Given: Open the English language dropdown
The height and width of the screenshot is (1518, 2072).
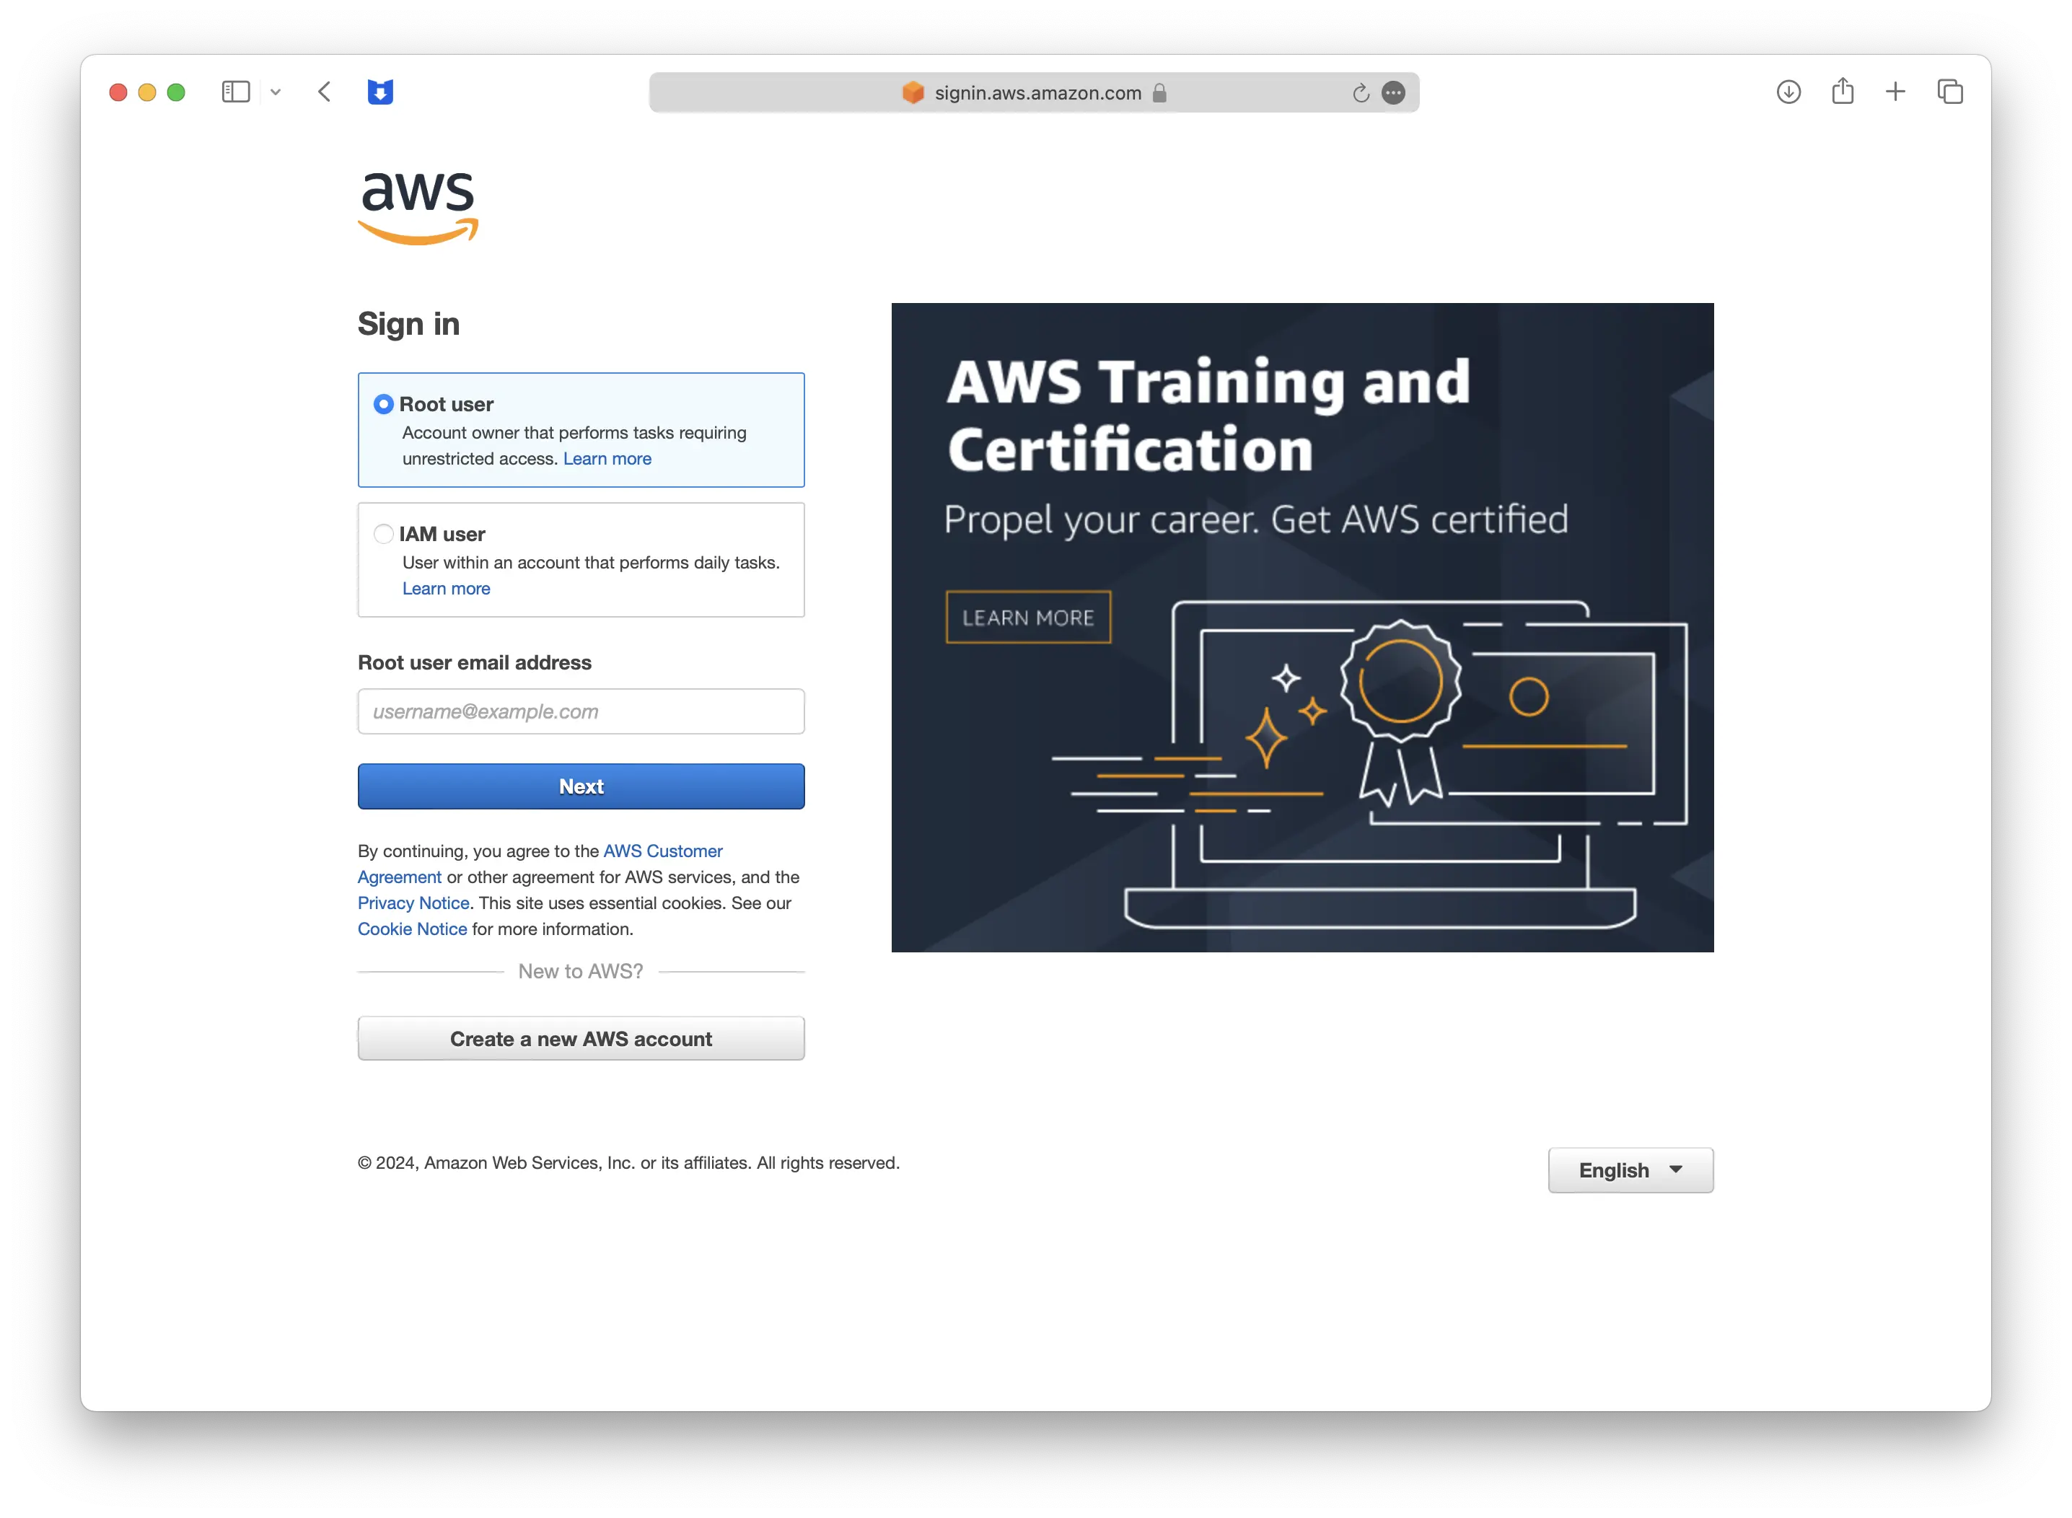Looking at the screenshot, I should [x=1630, y=1170].
